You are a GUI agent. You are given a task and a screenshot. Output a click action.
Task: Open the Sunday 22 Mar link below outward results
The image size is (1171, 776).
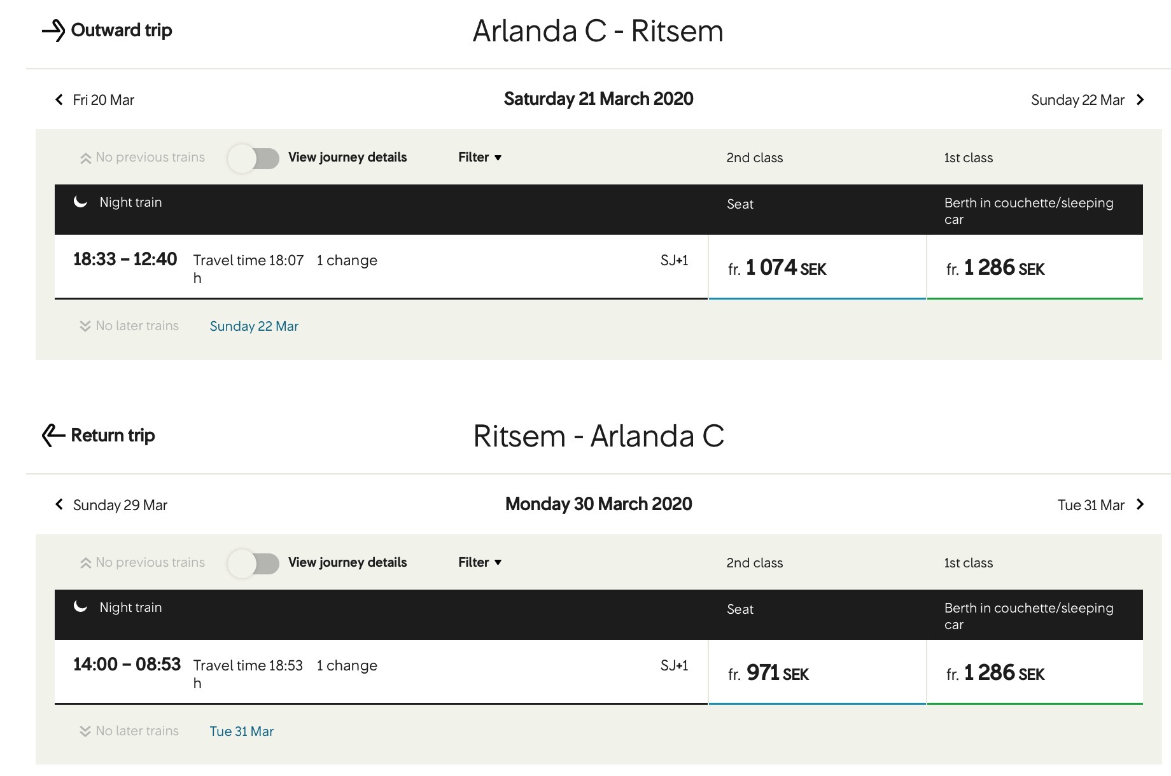[x=254, y=326]
